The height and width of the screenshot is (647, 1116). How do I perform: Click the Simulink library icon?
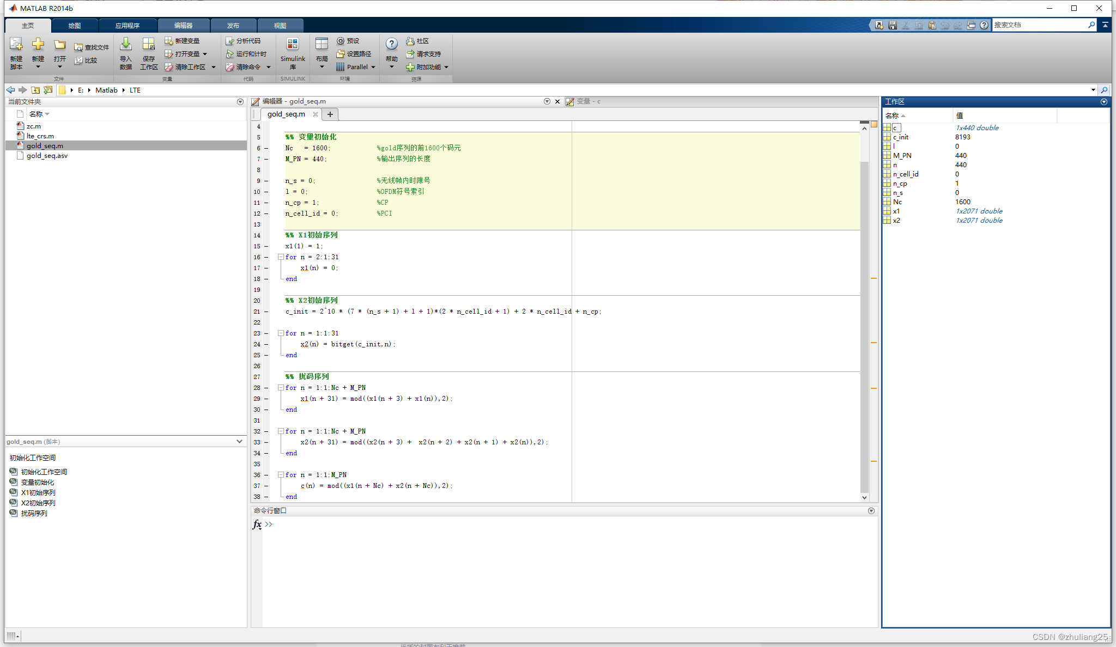click(x=292, y=45)
